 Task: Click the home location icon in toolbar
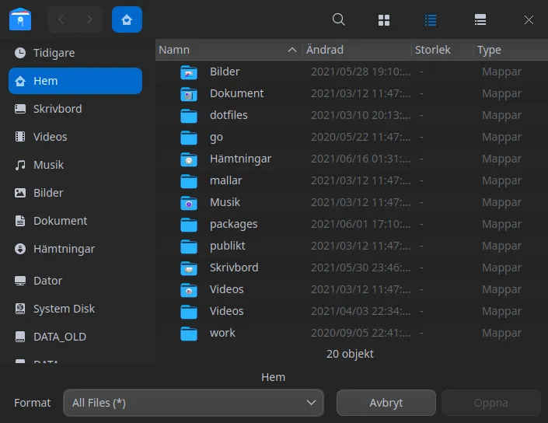click(127, 19)
